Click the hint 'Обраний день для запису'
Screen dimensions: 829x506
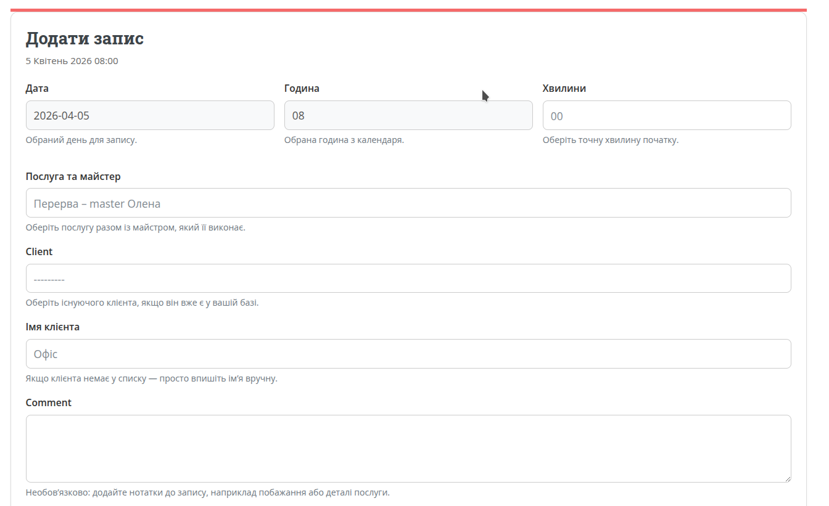point(81,140)
